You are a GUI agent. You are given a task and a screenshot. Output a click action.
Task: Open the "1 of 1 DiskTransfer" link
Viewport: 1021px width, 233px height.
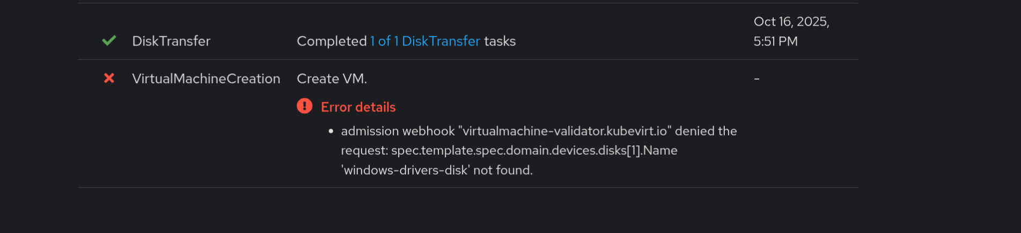[425, 41]
